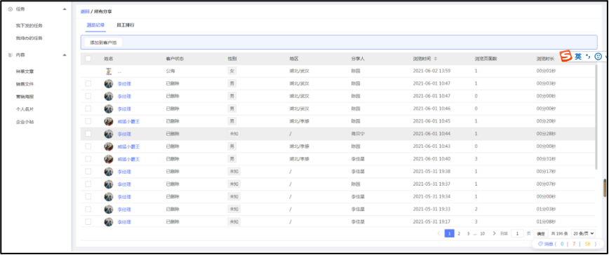Click the Sogou S logo icon
This screenshot has height=255, width=609.
click(566, 56)
